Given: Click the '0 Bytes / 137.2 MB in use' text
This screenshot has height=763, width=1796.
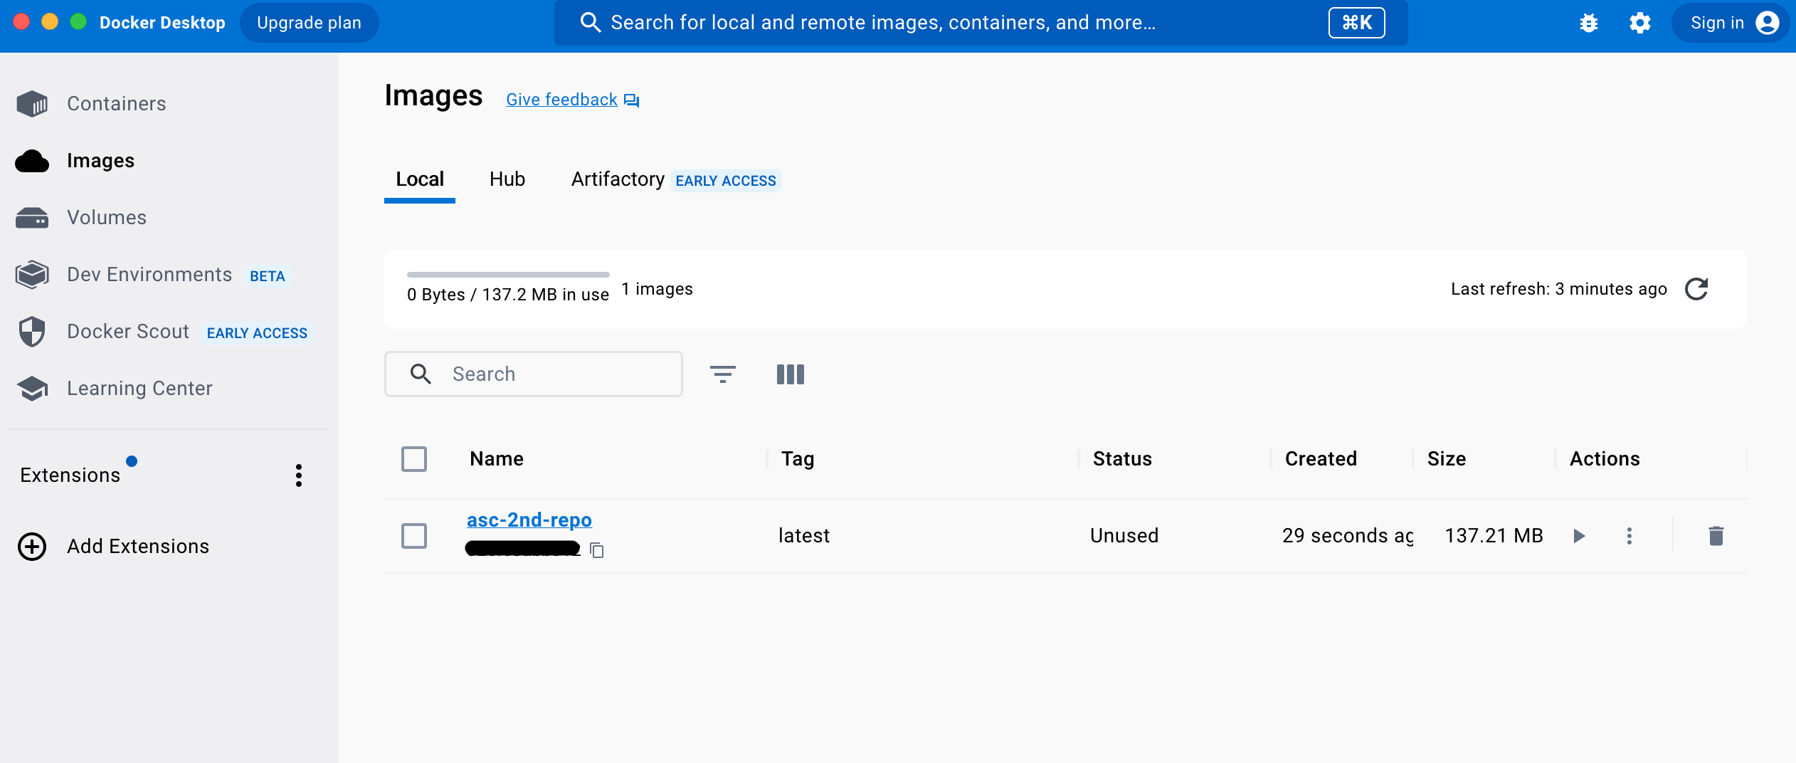Looking at the screenshot, I should coord(508,295).
